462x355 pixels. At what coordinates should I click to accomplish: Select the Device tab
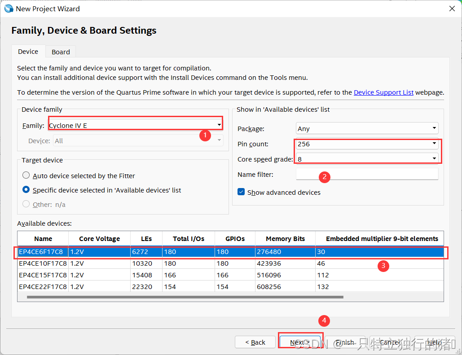click(28, 52)
